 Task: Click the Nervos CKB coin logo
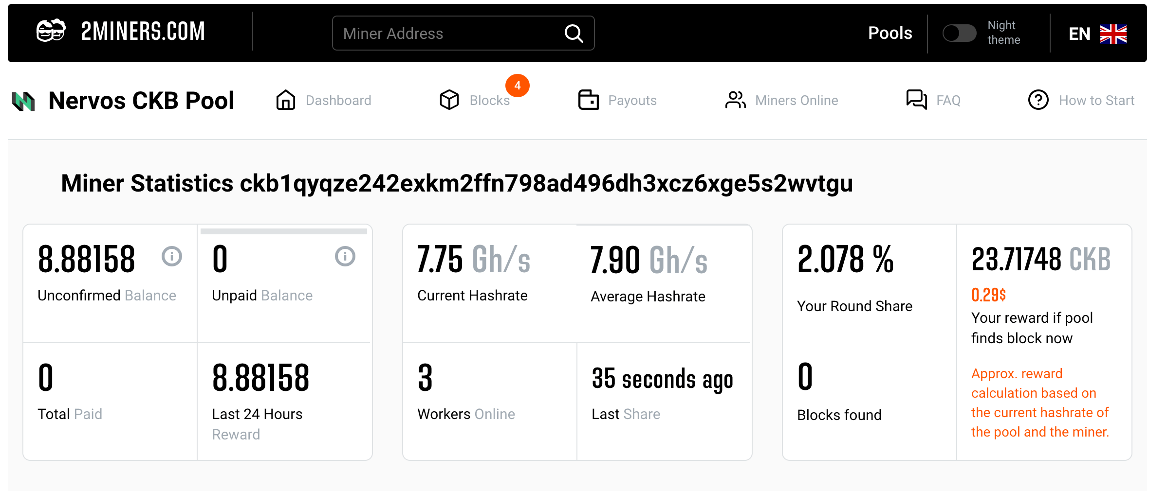[x=23, y=101]
